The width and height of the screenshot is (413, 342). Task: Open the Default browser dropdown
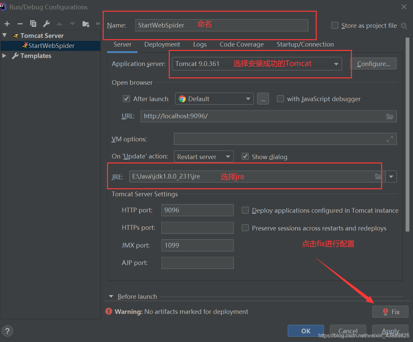click(214, 99)
